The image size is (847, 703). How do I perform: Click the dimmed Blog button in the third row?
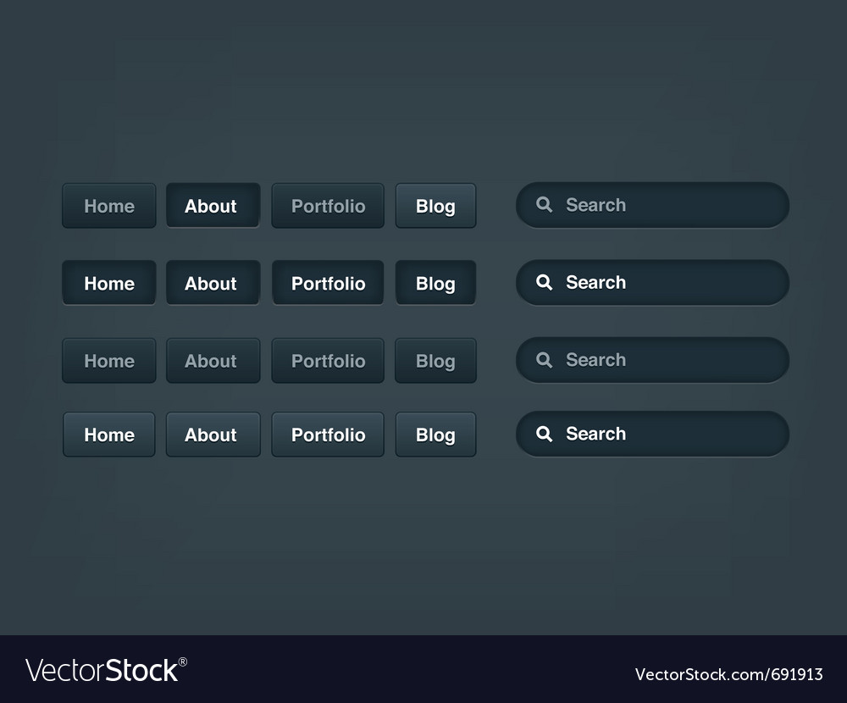(x=435, y=361)
